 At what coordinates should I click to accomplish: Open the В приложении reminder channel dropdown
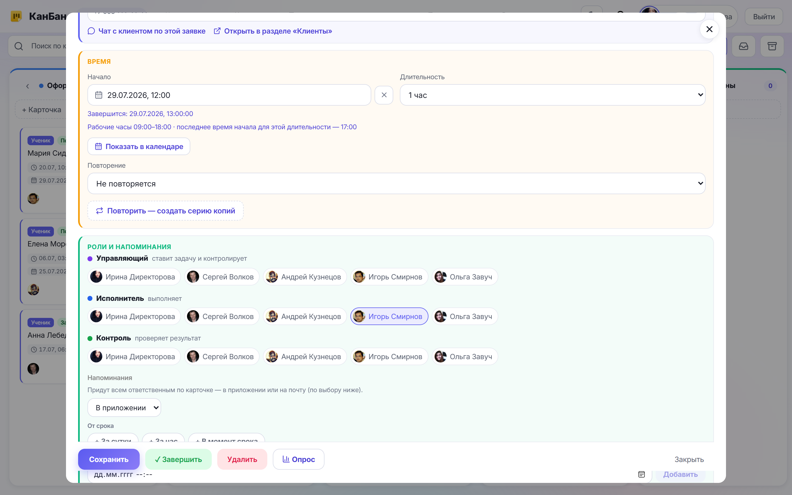pos(124,408)
